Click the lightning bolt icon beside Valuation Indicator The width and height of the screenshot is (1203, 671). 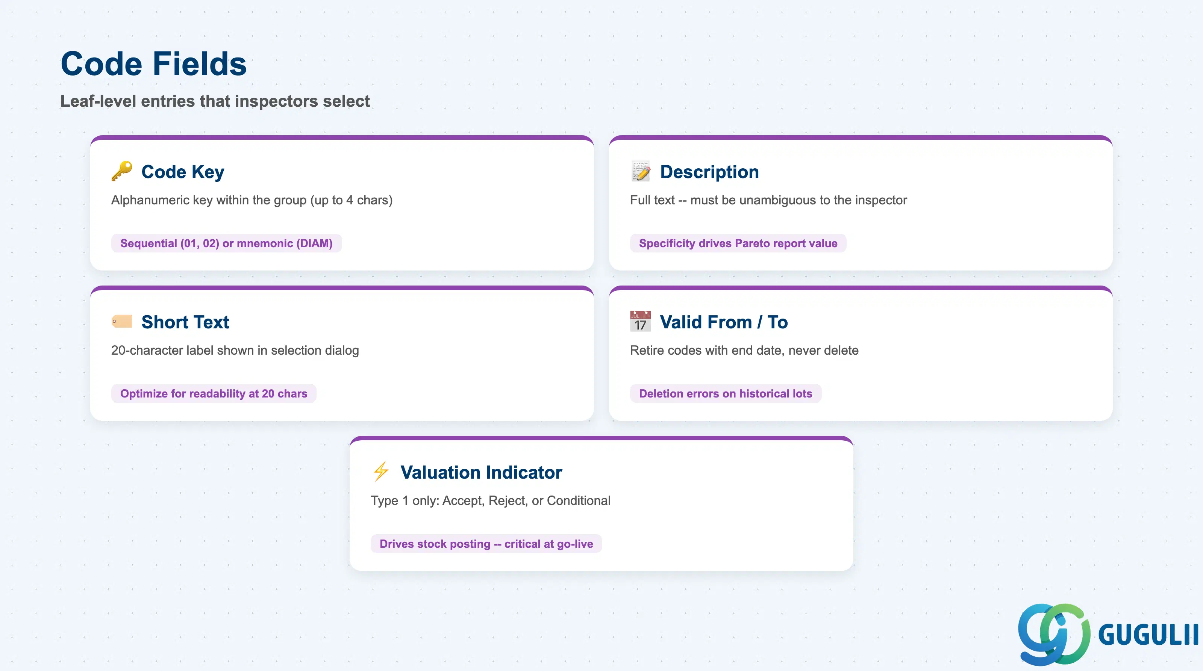[381, 472]
